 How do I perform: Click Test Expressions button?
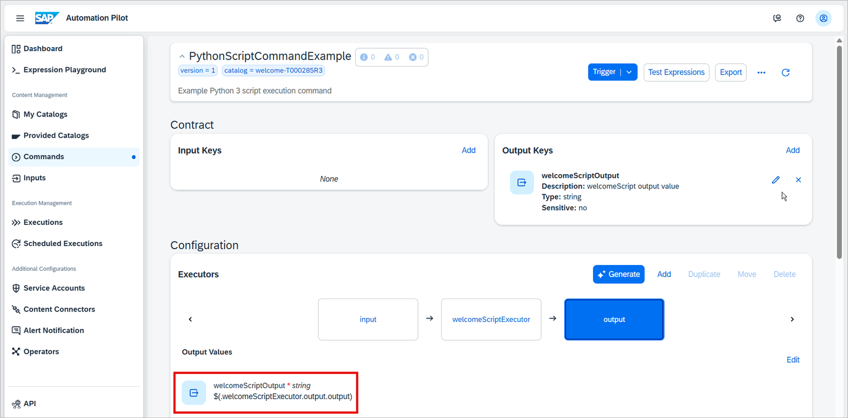click(x=676, y=72)
